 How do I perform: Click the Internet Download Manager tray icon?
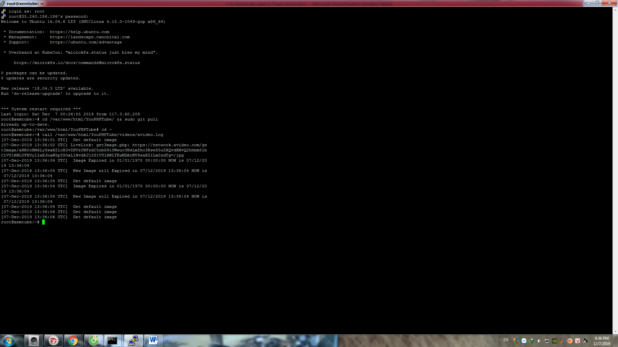point(531,341)
